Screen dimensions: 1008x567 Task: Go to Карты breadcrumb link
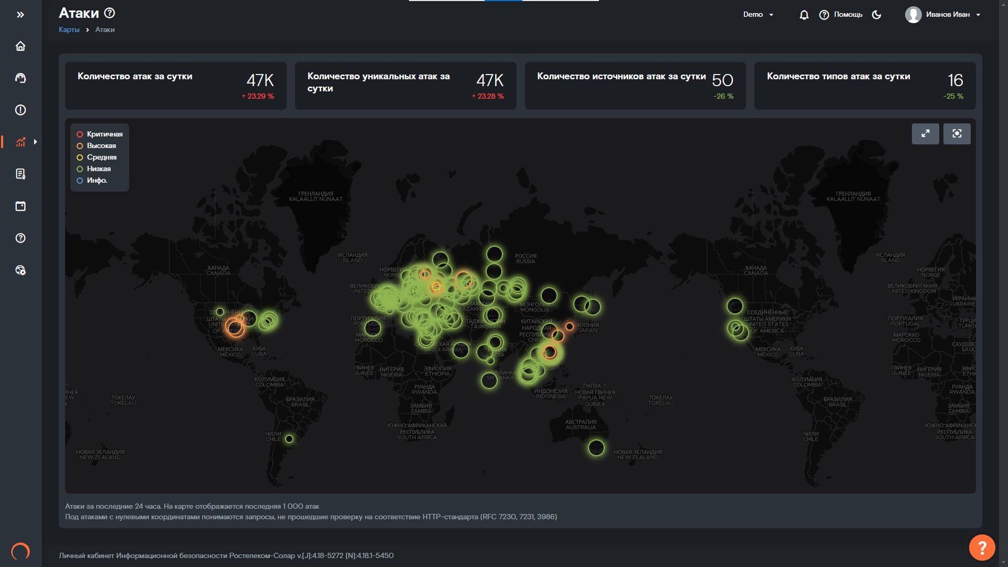69,30
